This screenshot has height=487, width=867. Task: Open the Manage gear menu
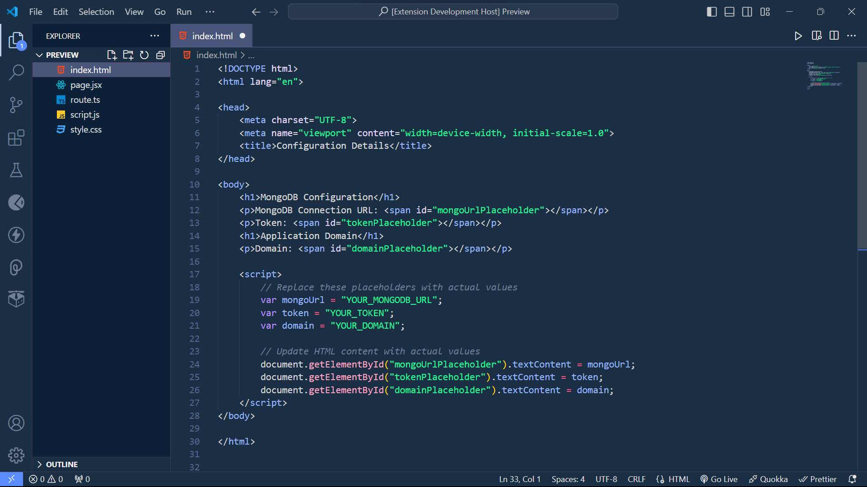pyautogui.click(x=16, y=455)
